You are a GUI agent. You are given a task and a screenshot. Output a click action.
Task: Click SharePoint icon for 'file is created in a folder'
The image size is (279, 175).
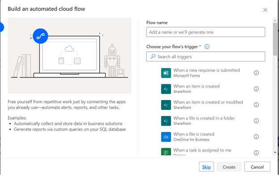point(166,121)
